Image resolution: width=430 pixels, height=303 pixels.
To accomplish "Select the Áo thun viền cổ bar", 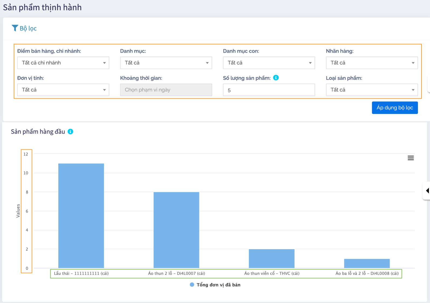I will (271, 258).
